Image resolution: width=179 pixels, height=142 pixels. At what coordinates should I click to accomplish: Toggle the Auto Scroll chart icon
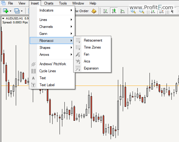(153, 11)
